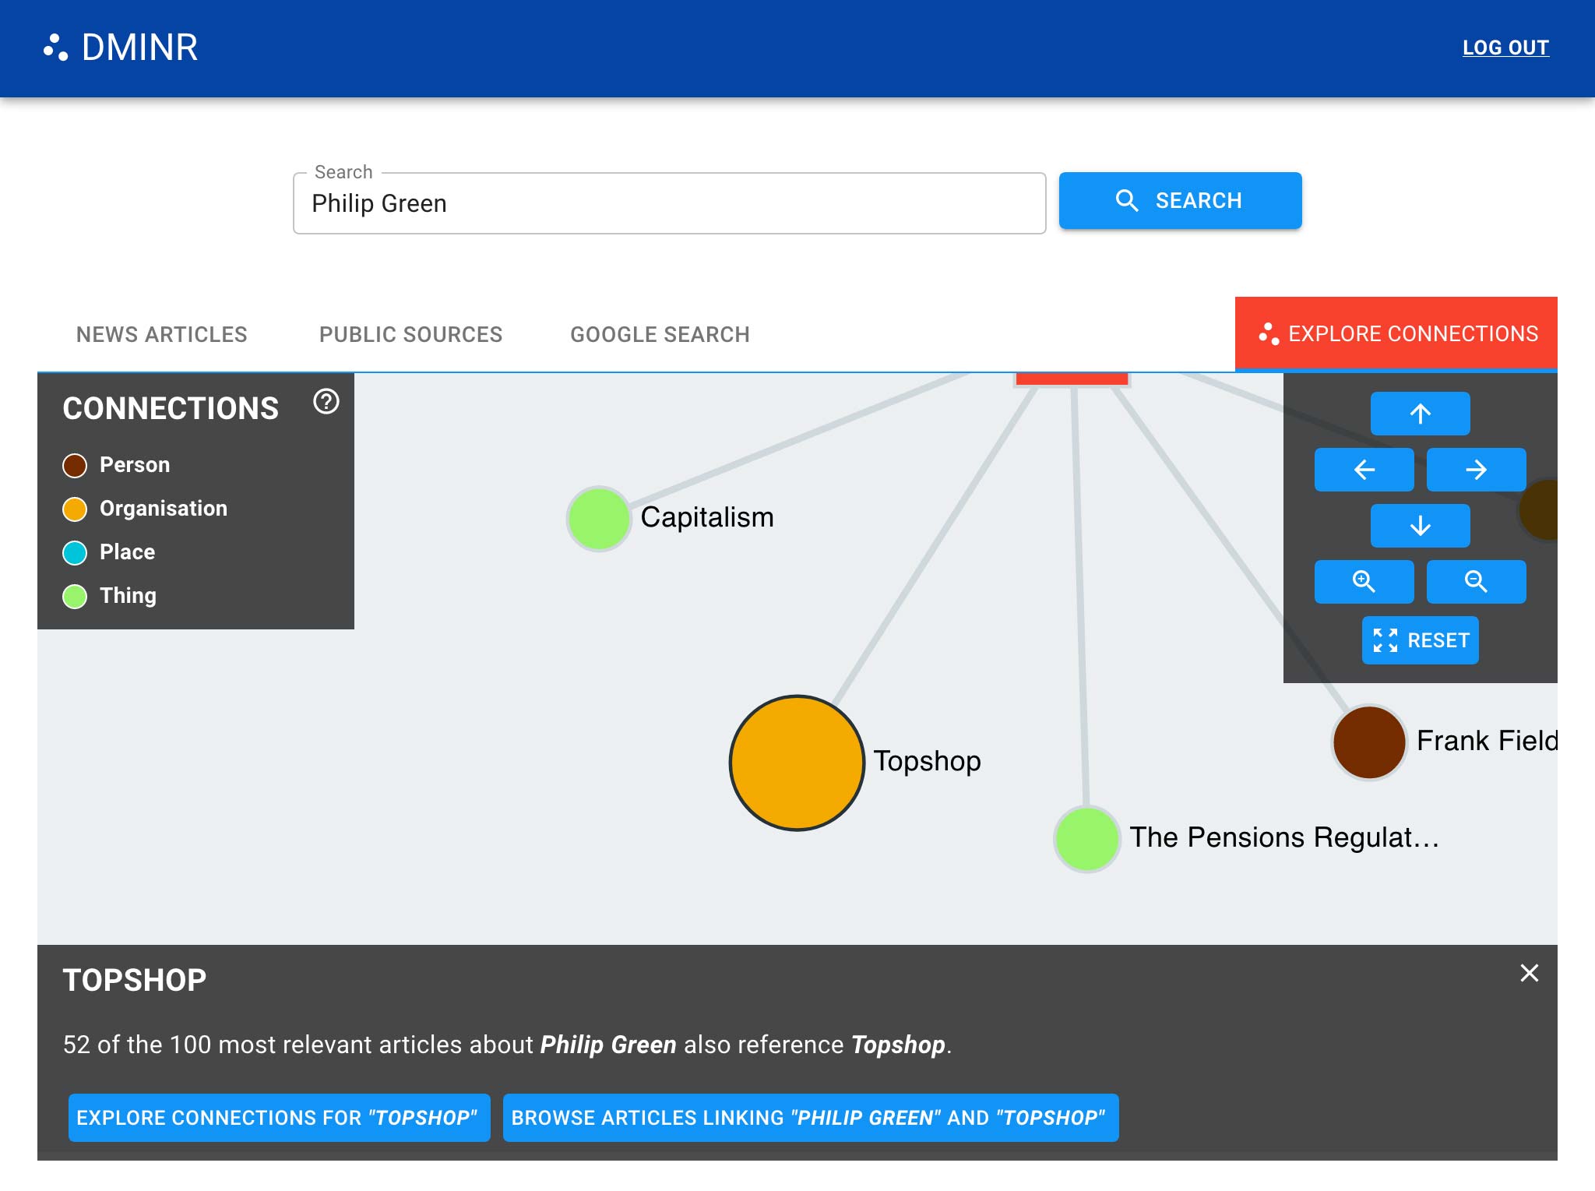Click the Explore Connections tab
1595x1191 pixels.
(x=1396, y=334)
